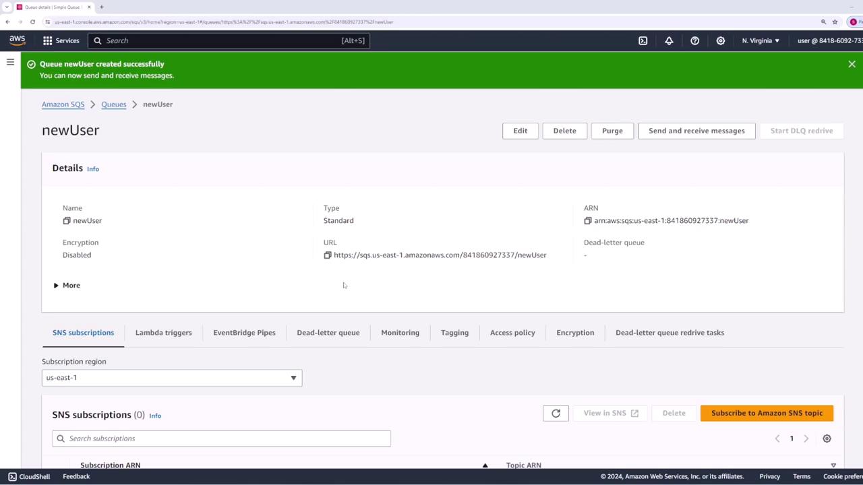863x485 pixels.
Task: Show the Access policy tab
Action: pyautogui.click(x=512, y=333)
